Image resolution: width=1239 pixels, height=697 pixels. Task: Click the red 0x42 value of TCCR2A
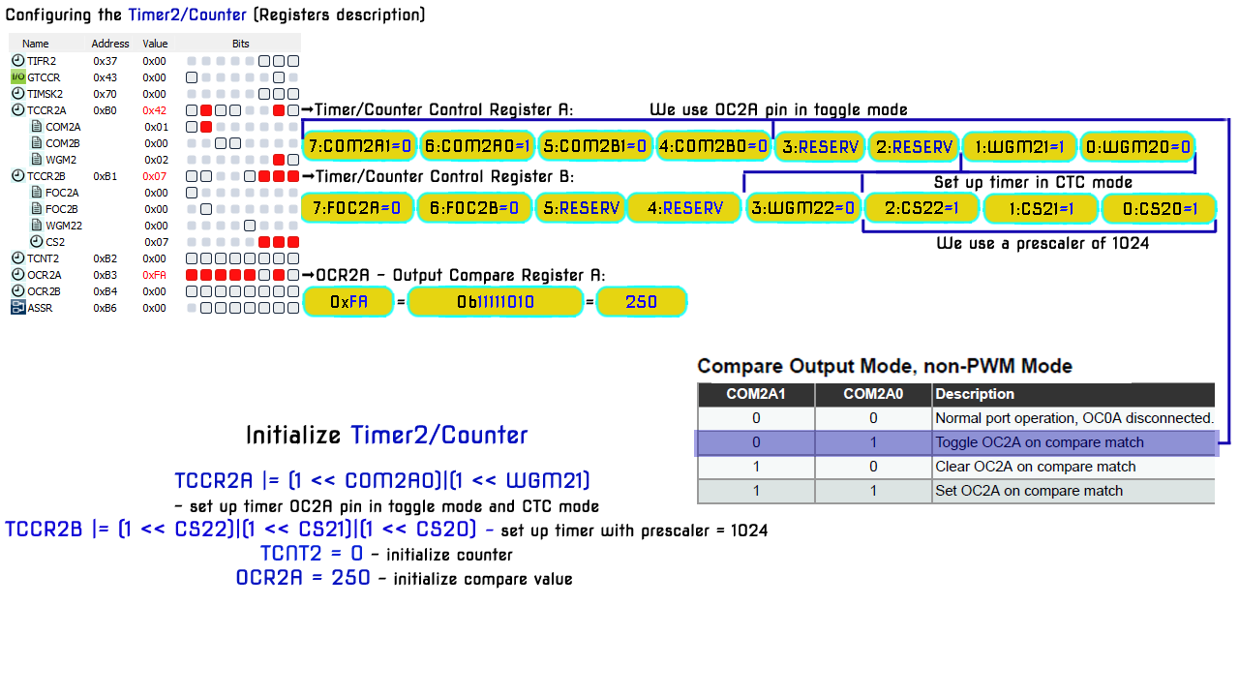point(156,110)
